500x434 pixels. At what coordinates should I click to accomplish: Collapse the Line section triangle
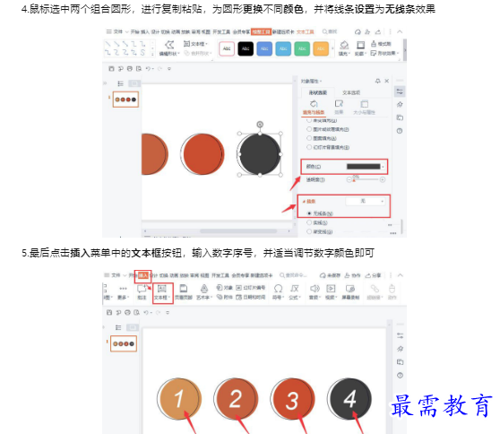(304, 202)
